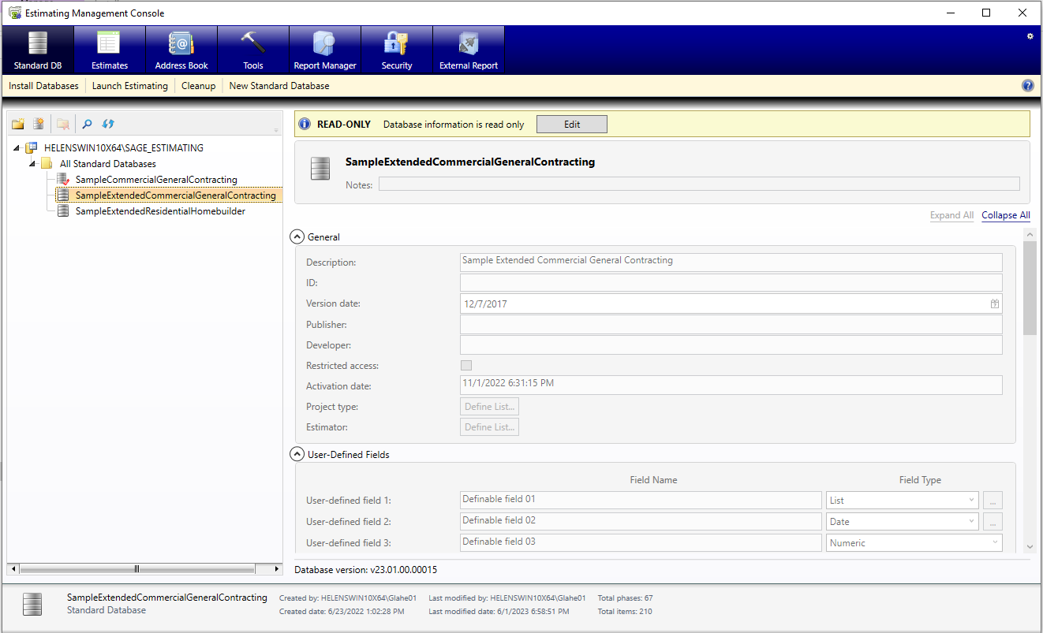Open the Security module
1043x633 pixels.
click(397, 50)
